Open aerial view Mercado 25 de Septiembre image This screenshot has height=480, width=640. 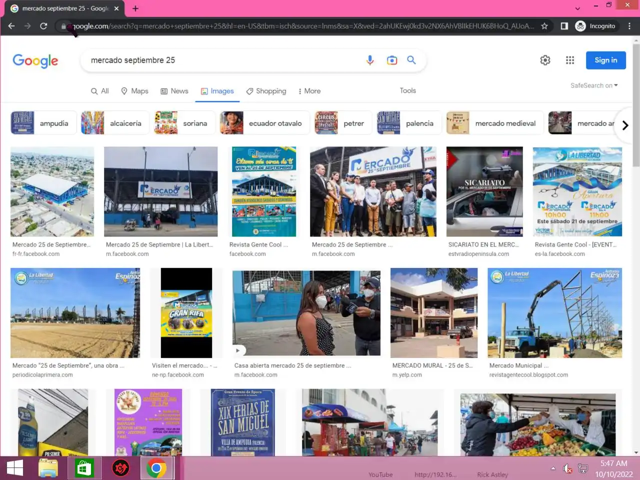52,191
